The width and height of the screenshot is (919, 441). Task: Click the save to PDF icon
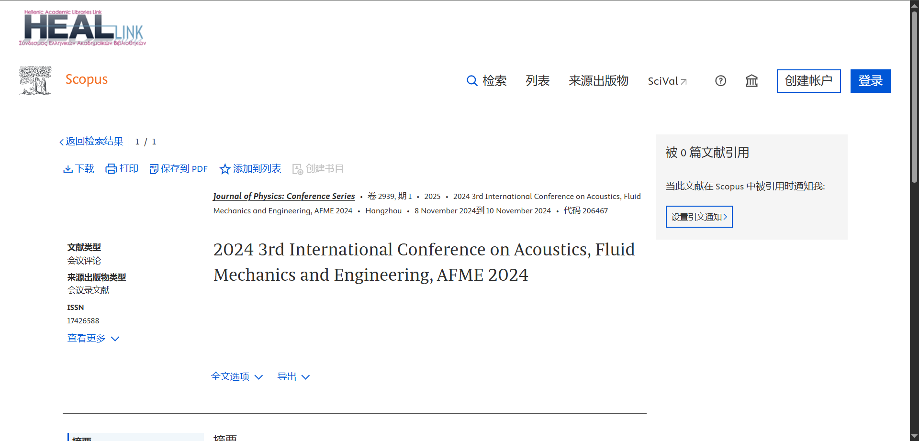pyautogui.click(x=154, y=169)
